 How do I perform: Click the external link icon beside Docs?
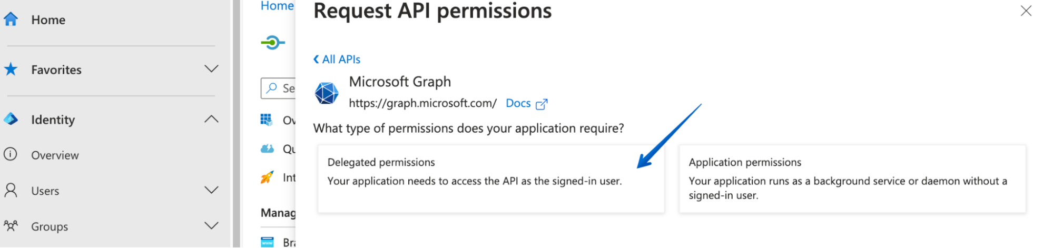click(542, 104)
